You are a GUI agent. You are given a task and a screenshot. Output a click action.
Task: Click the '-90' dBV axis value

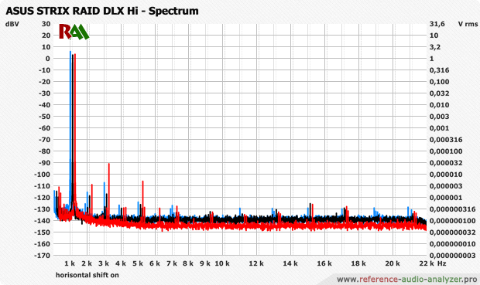(44, 163)
